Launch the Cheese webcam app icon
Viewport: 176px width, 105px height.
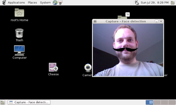tap(53, 67)
